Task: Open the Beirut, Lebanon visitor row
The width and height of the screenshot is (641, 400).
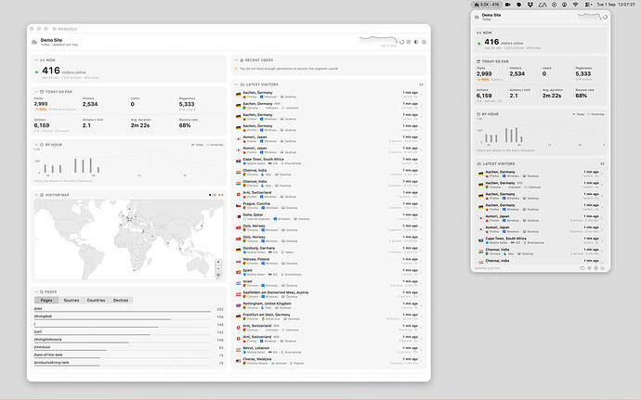Action: click(328, 350)
